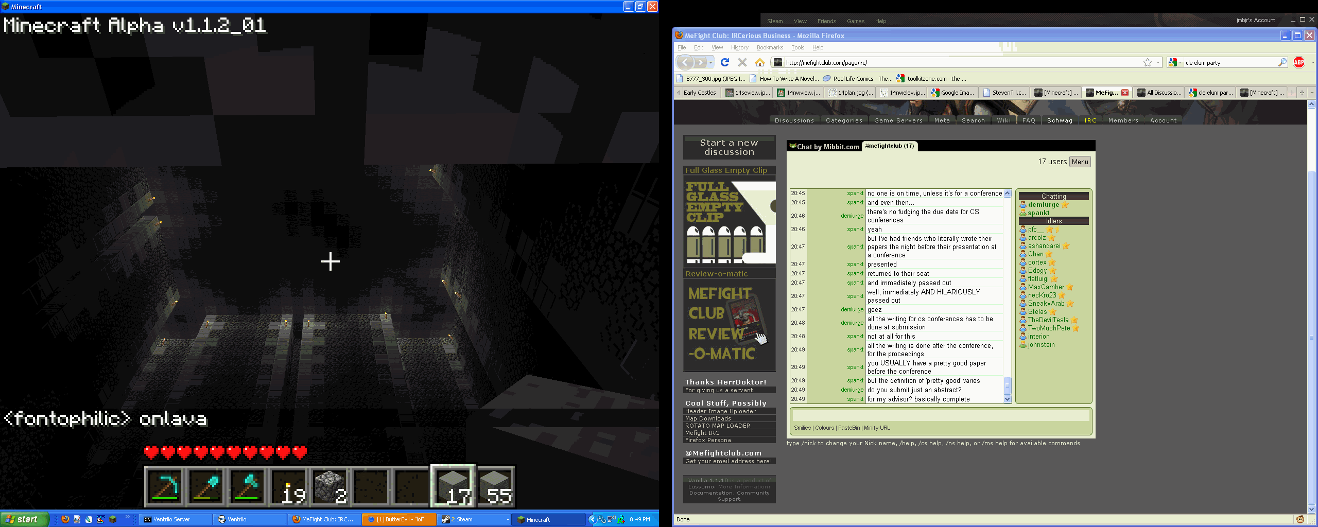Open the Windows start button
This screenshot has height=527, width=1318.
(x=24, y=519)
